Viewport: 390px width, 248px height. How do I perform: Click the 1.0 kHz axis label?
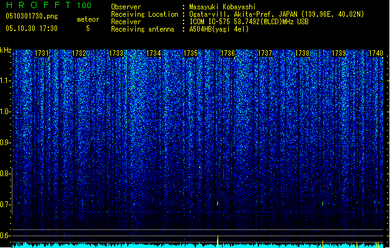(5, 112)
